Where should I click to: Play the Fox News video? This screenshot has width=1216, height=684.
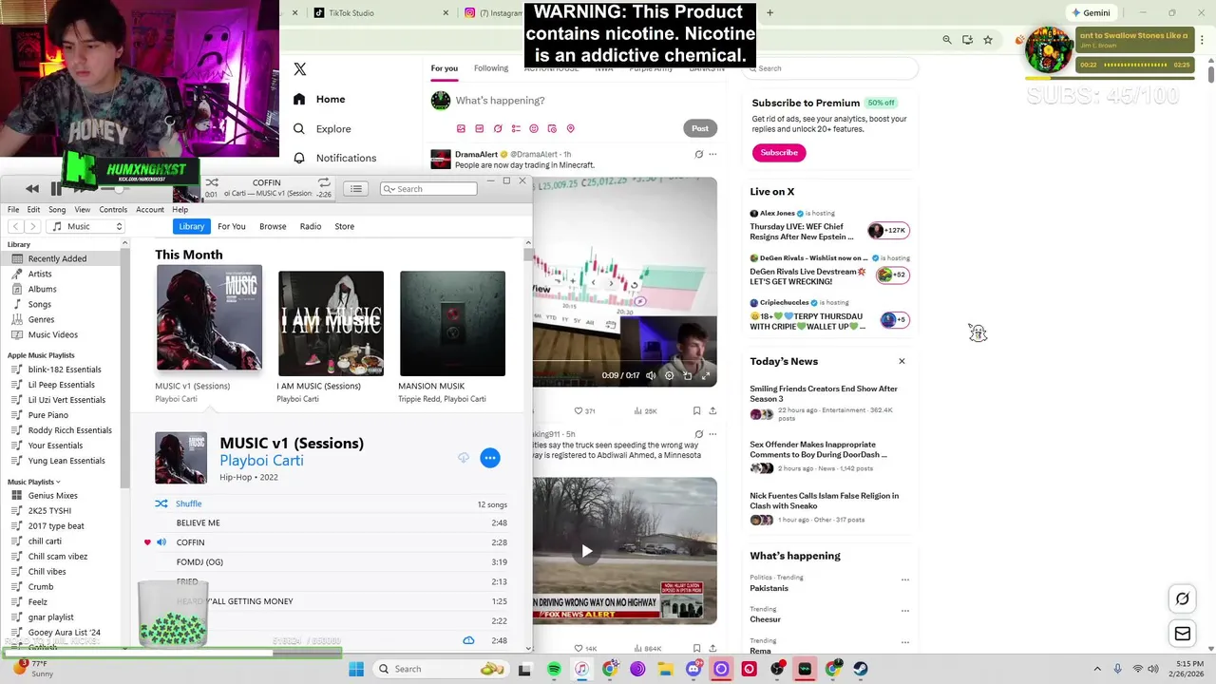tap(587, 551)
